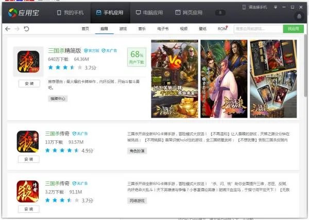309x220 pixels.
Task: Open the 网页应用 tab
Action: pyautogui.click(x=189, y=13)
